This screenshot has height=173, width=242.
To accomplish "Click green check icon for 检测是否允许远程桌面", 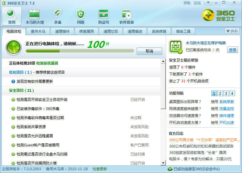I will (x=13, y=136).
